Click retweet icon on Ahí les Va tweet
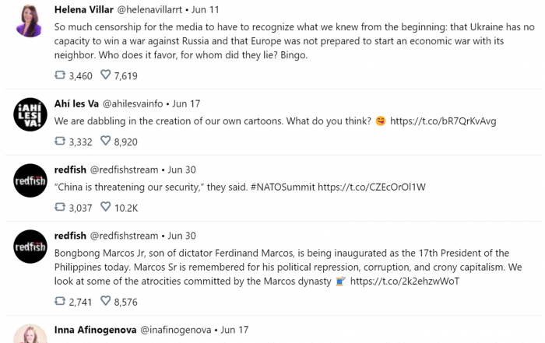545x343 pixels. [x=60, y=141]
